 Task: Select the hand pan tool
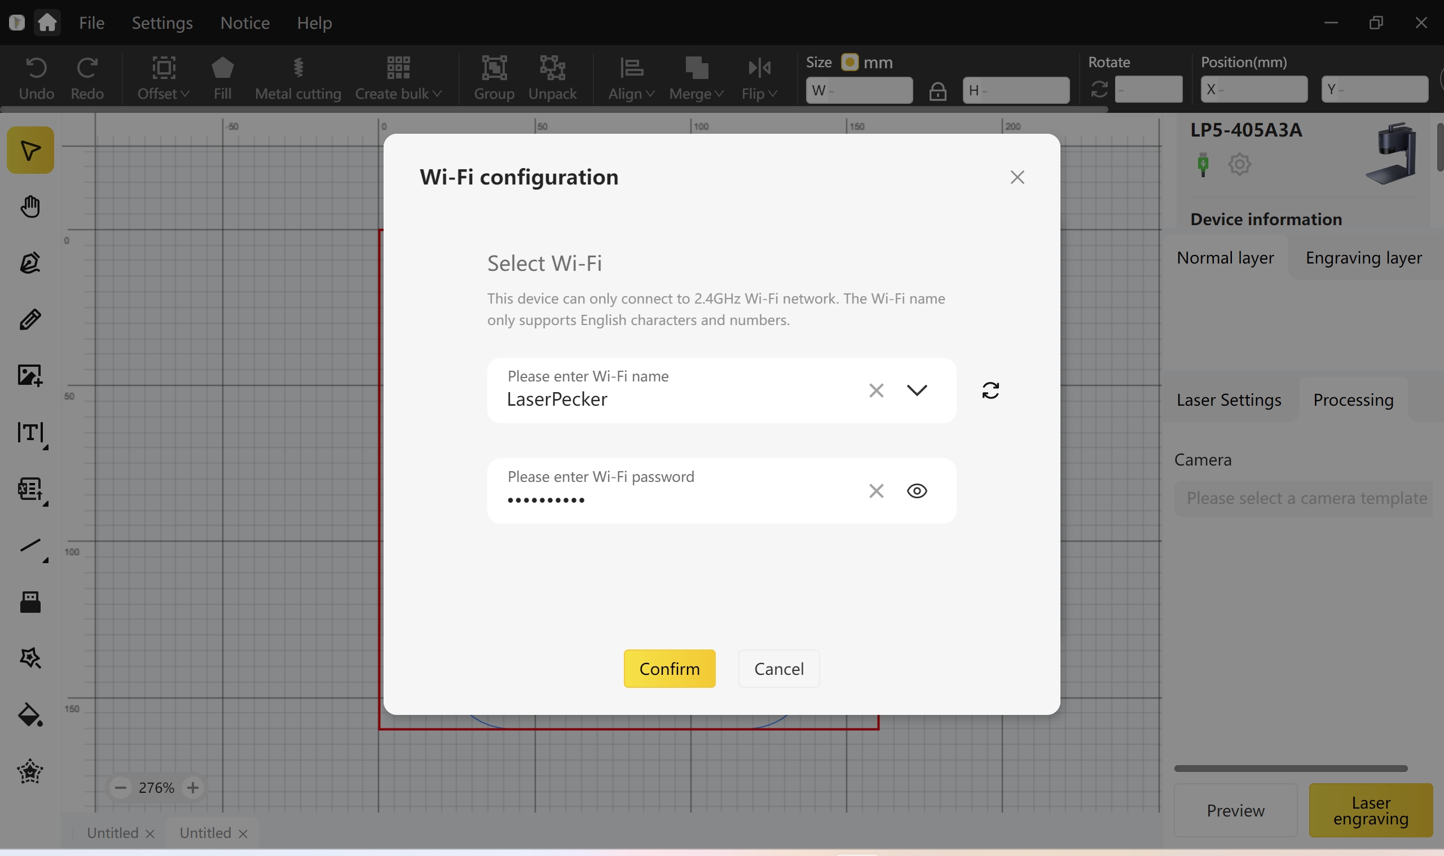30,207
